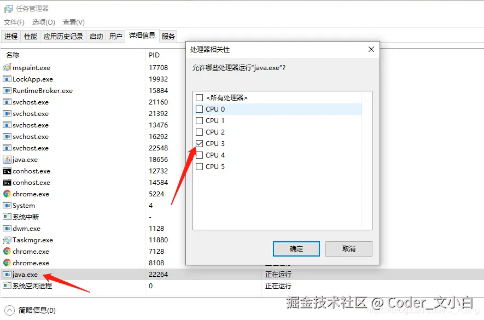The width and height of the screenshot is (484, 320).
Task: Click the java.exe icon for PID 18656
Action: click(7, 159)
